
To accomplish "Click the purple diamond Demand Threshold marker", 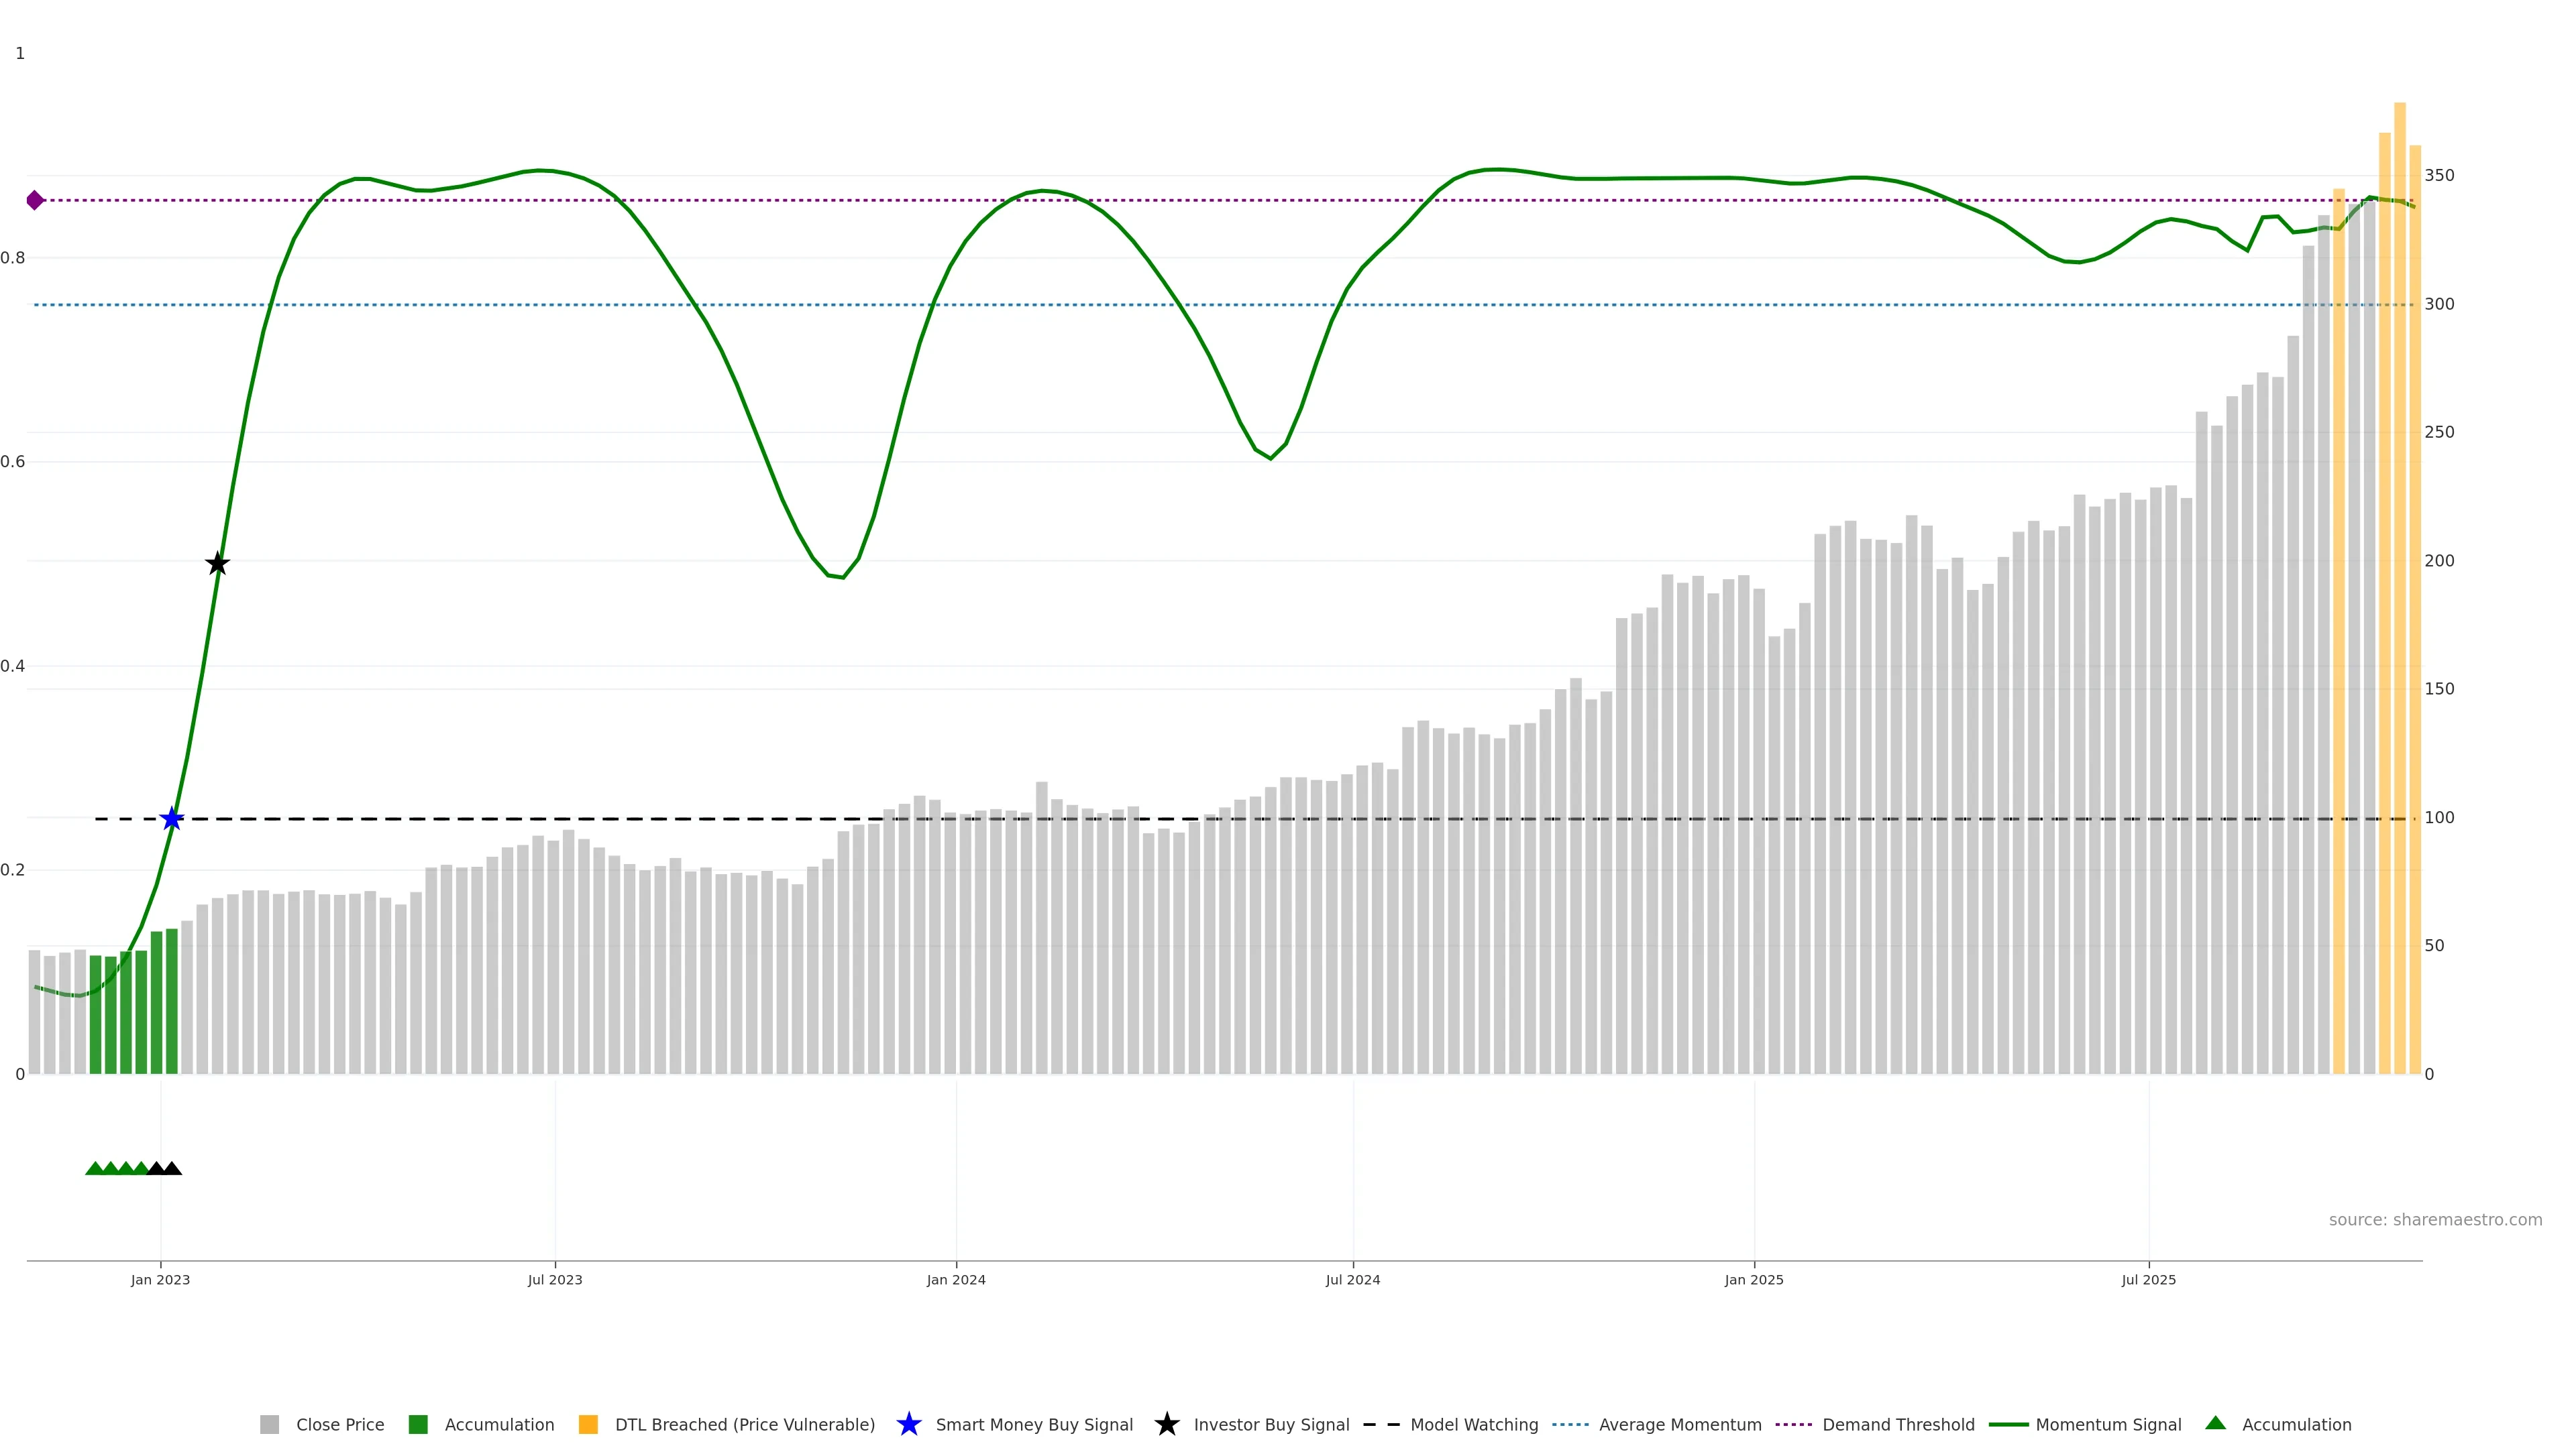I will (35, 200).
